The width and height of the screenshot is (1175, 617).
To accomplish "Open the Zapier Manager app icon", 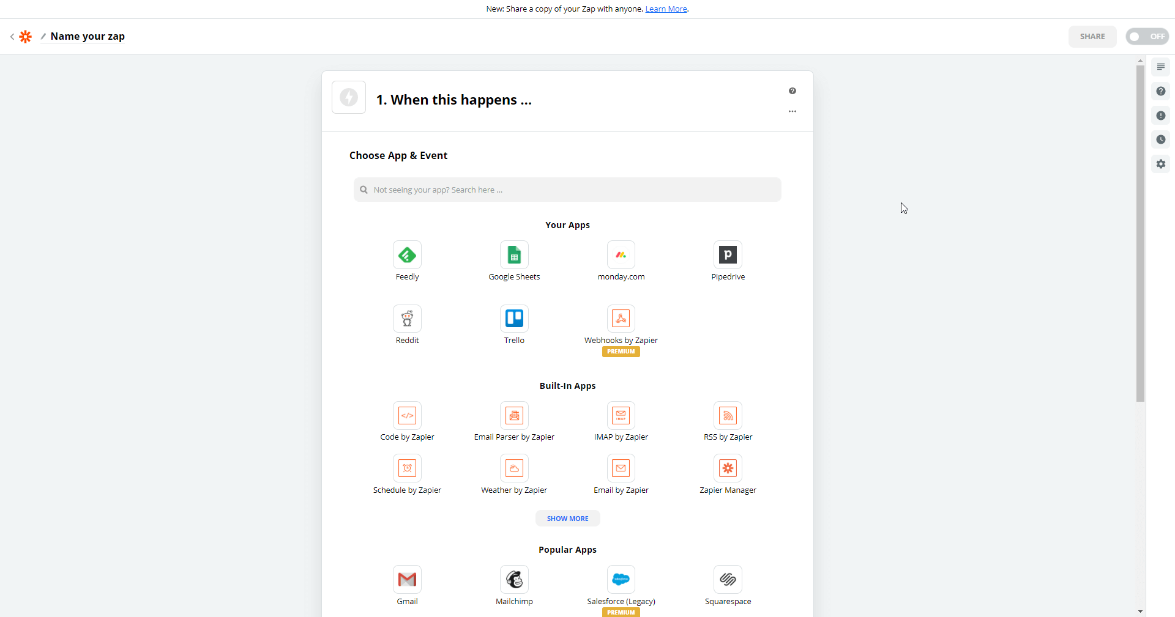I will click(x=728, y=468).
